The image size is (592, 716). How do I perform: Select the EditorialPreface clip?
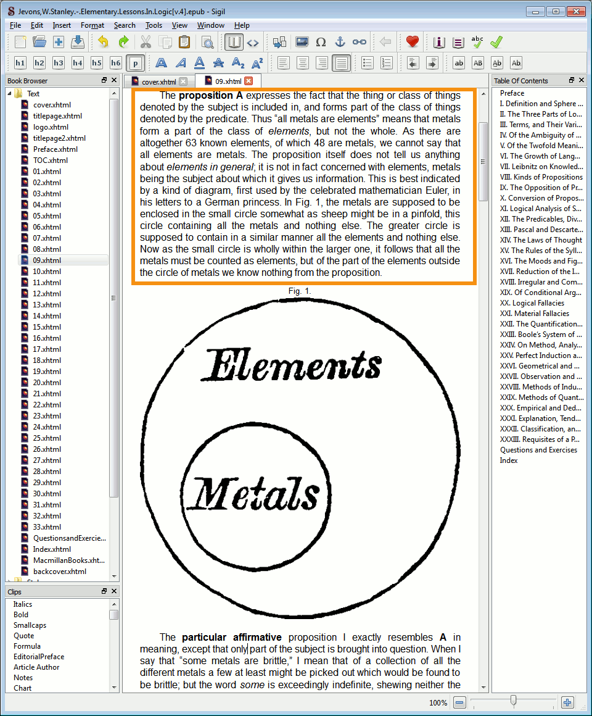pos(39,657)
